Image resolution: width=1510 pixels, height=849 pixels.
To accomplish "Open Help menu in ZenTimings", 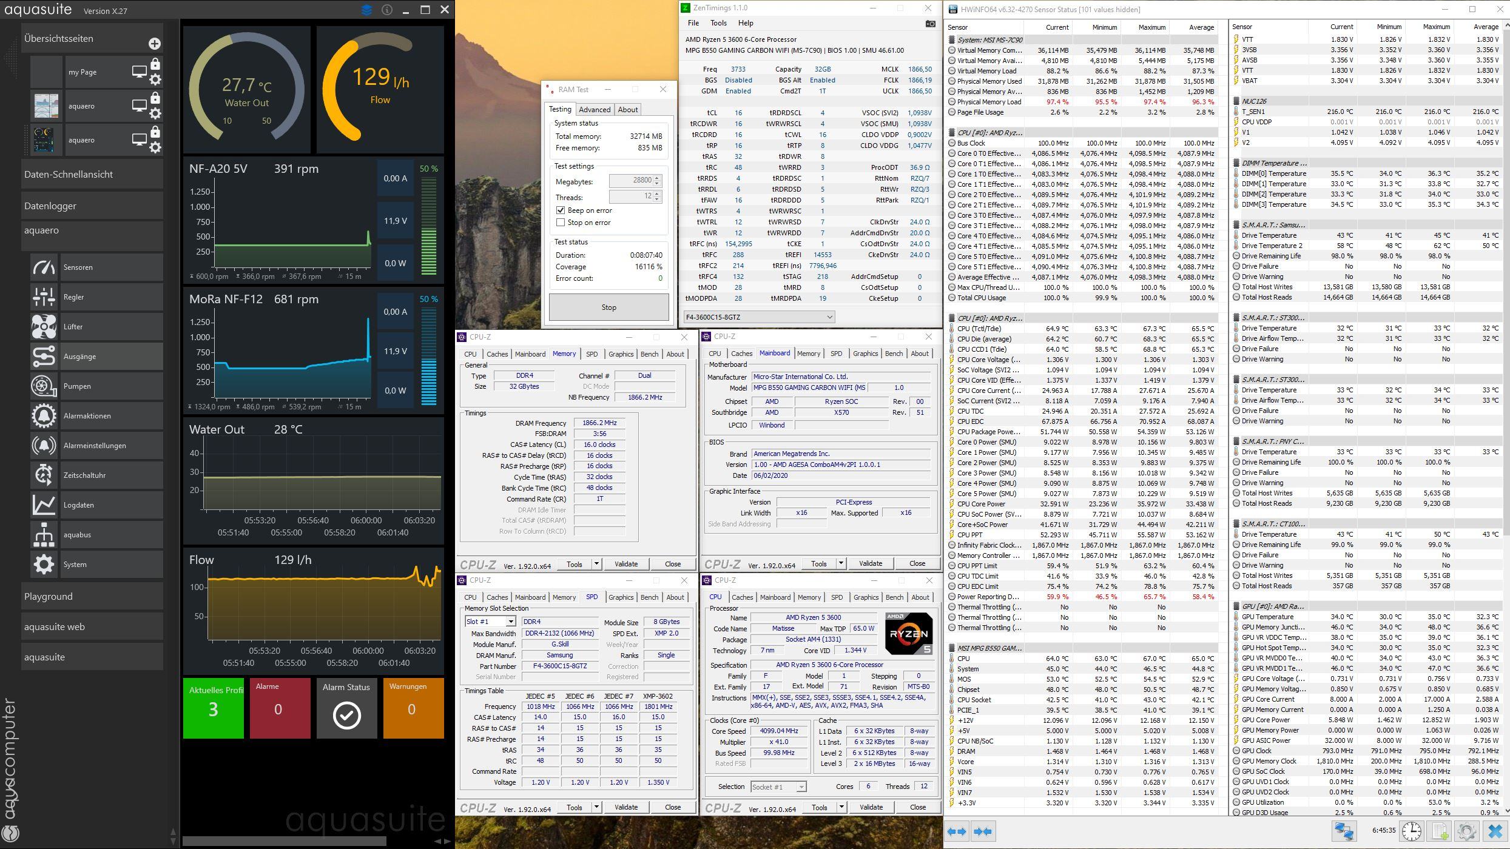I will coord(746,23).
